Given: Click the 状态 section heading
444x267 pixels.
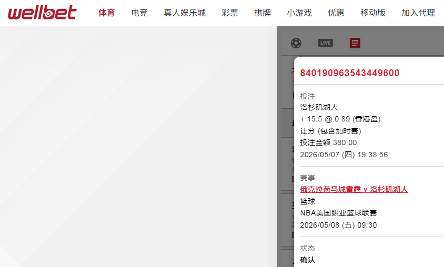Looking at the screenshot, I should (308, 248).
